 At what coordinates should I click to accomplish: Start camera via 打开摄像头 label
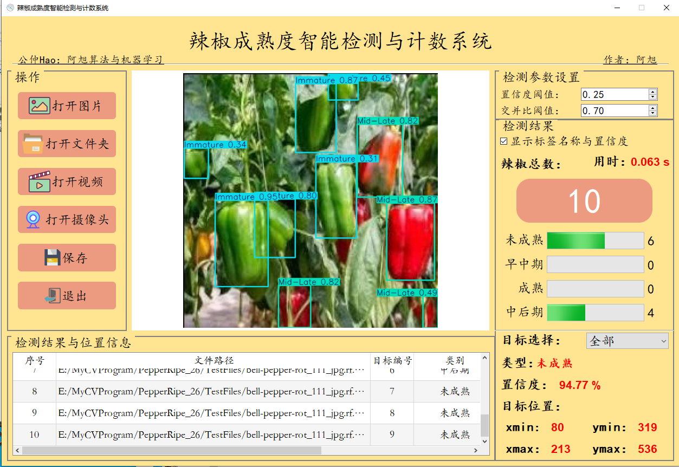[77, 220]
